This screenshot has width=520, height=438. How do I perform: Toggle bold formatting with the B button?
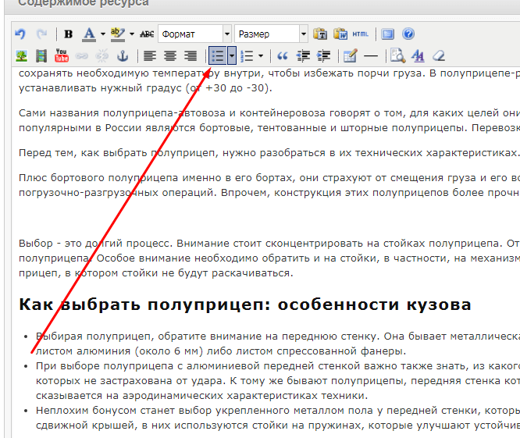(68, 34)
